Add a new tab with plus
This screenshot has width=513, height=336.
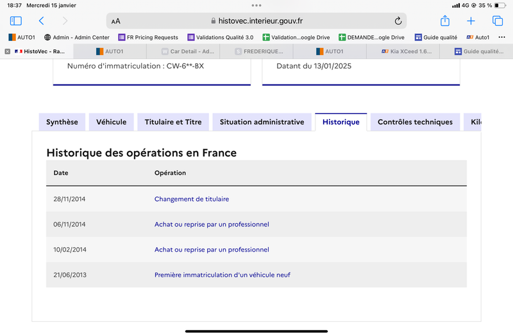[x=471, y=21]
